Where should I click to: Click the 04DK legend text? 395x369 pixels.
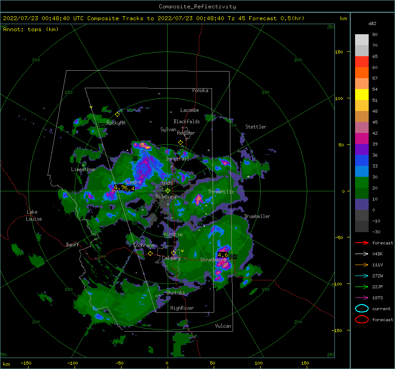pos(377,254)
